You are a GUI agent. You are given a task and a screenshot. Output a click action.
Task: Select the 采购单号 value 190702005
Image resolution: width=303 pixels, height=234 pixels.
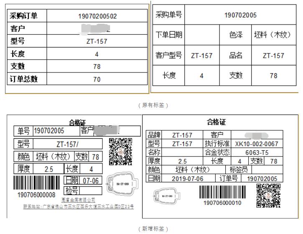[x=240, y=15]
